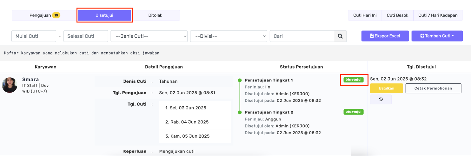Focus the Mulai Cuti date field
This screenshot has height=156, width=471.
click(x=34, y=36)
